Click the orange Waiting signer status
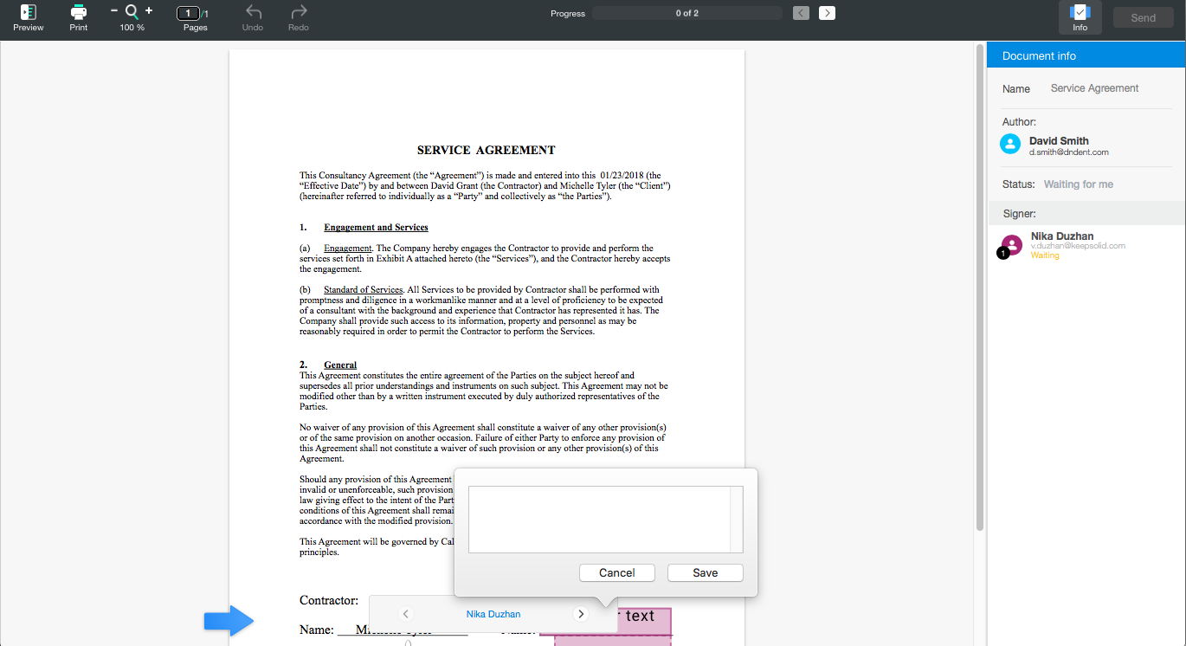 click(1045, 255)
